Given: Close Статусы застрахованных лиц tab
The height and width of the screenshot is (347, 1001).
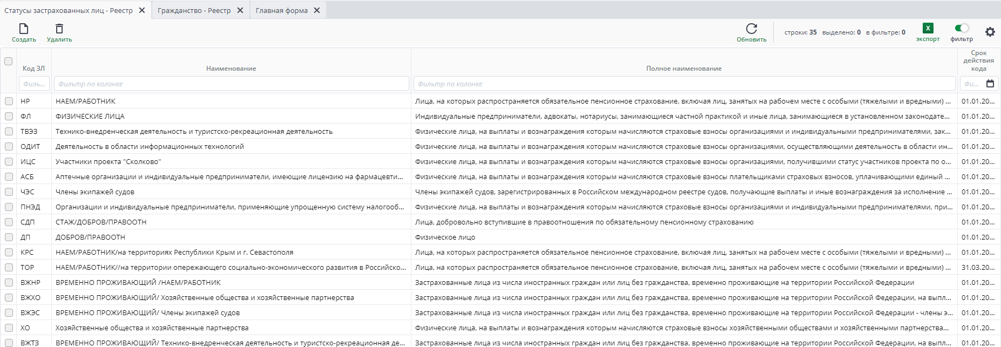Looking at the screenshot, I should (x=142, y=10).
